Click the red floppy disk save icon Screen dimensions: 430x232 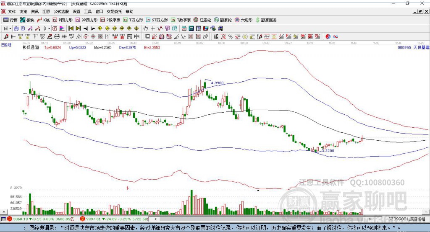[206, 28]
